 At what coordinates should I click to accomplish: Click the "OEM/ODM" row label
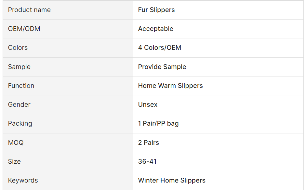click(x=24, y=29)
